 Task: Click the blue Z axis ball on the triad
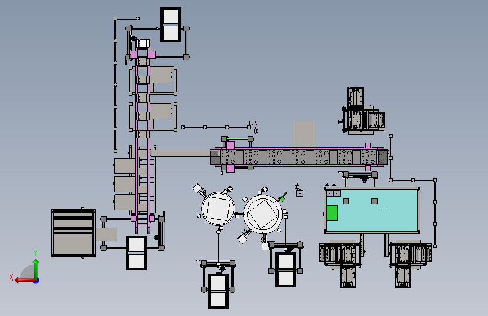click(37, 281)
